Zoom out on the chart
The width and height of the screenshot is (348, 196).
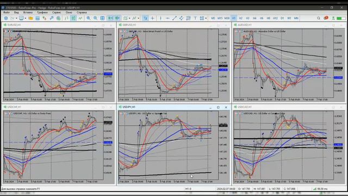(95, 18)
